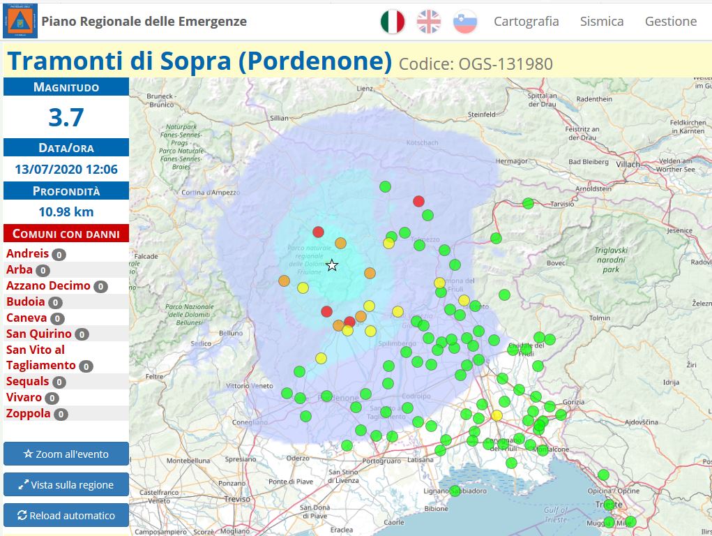Screen dimensions: 712x536
Task: Click Zoom all'evento
Action: tap(66, 454)
